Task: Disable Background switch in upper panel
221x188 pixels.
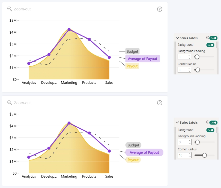Action: pyautogui.click(x=210, y=45)
